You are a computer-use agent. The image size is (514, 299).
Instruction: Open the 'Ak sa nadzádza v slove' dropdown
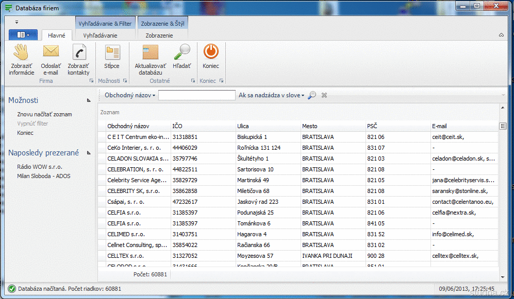tap(271, 95)
